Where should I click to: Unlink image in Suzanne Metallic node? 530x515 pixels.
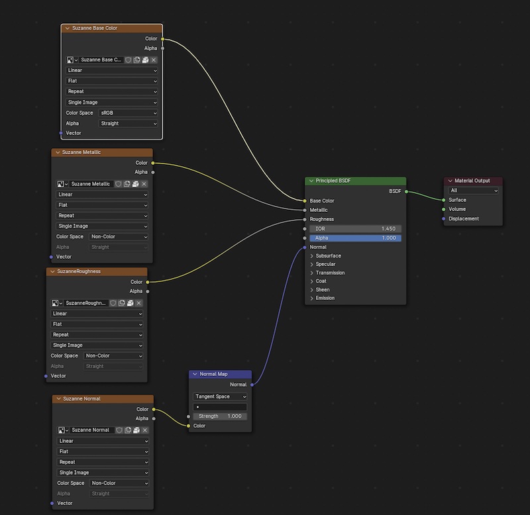pyautogui.click(x=144, y=184)
